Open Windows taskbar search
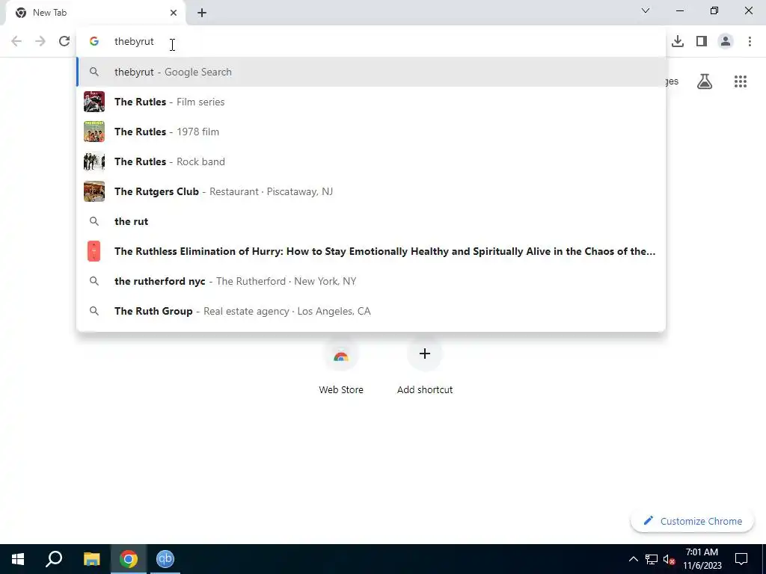Image resolution: width=766 pixels, height=574 pixels. (54, 559)
